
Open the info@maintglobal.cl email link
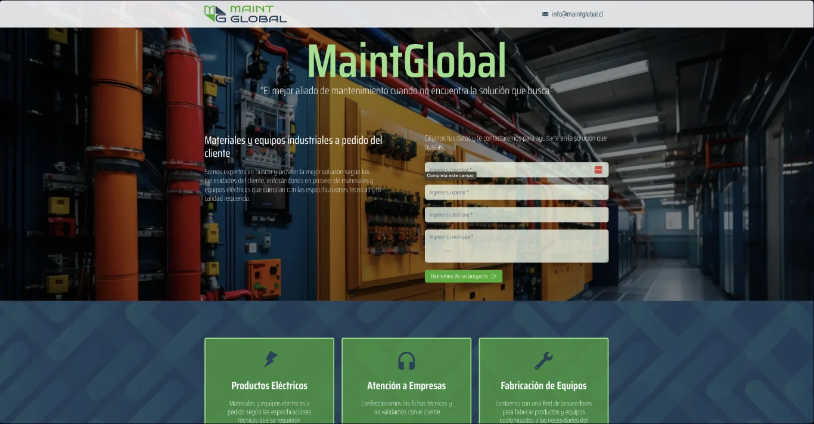click(577, 14)
